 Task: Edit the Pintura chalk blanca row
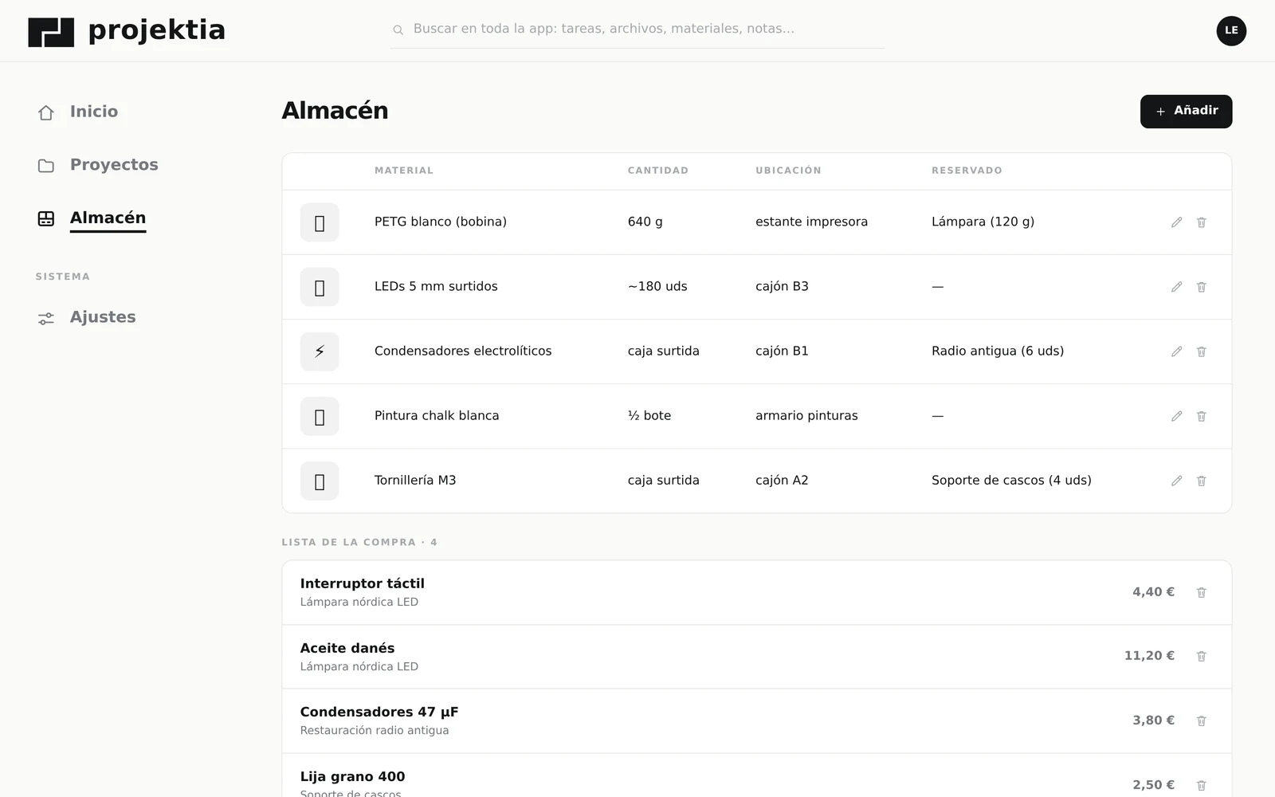click(1176, 416)
